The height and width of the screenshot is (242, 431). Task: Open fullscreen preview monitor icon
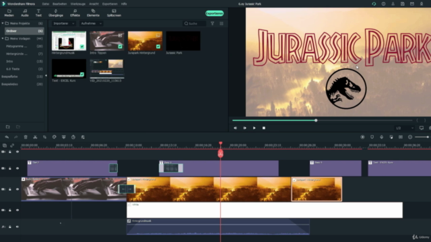click(422, 128)
